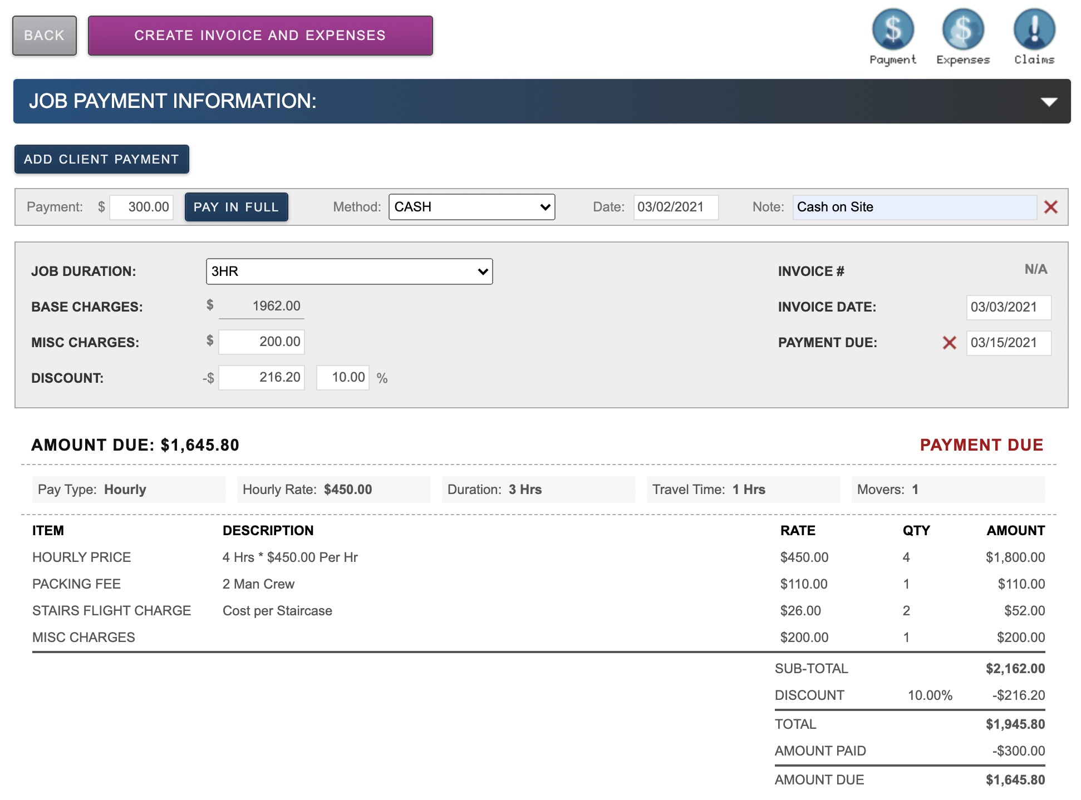Click the Misc Charges amount field
The height and width of the screenshot is (800, 1081).
tap(262, 342)
